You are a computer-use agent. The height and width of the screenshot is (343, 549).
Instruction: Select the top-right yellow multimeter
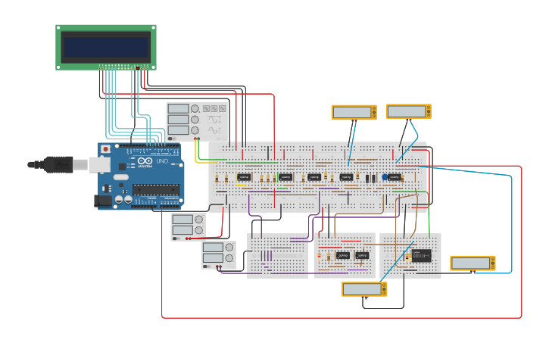point(408,111)
